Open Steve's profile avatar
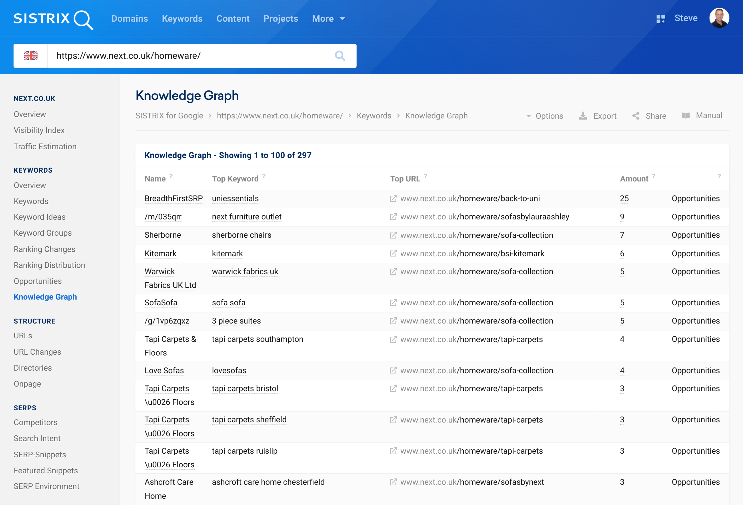 [719, 18]
